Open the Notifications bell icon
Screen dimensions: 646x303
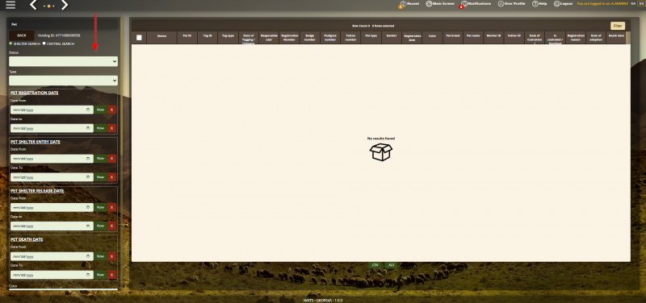coord(464,4)
